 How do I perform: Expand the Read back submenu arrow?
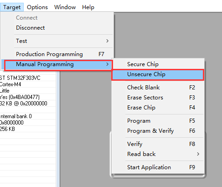(x=198, y=154)
